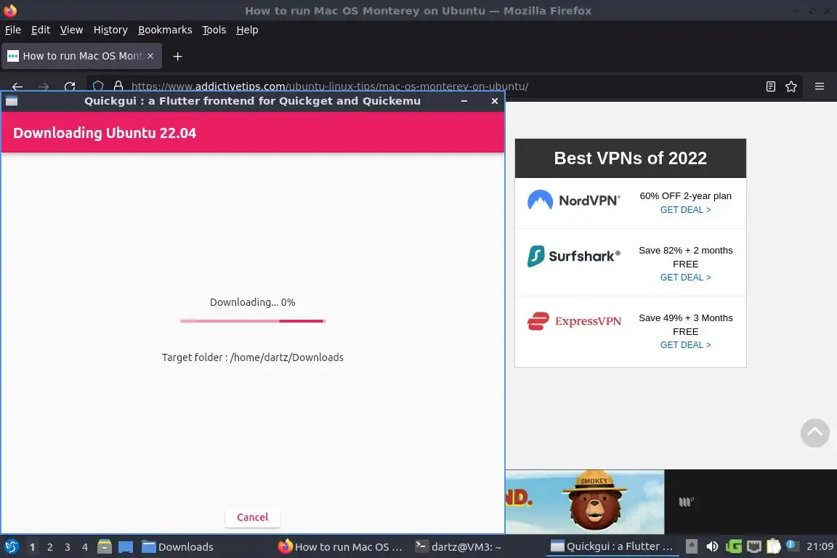Click the green G tray icon
Screen dimensions: 837x558
tap(733, 546)
